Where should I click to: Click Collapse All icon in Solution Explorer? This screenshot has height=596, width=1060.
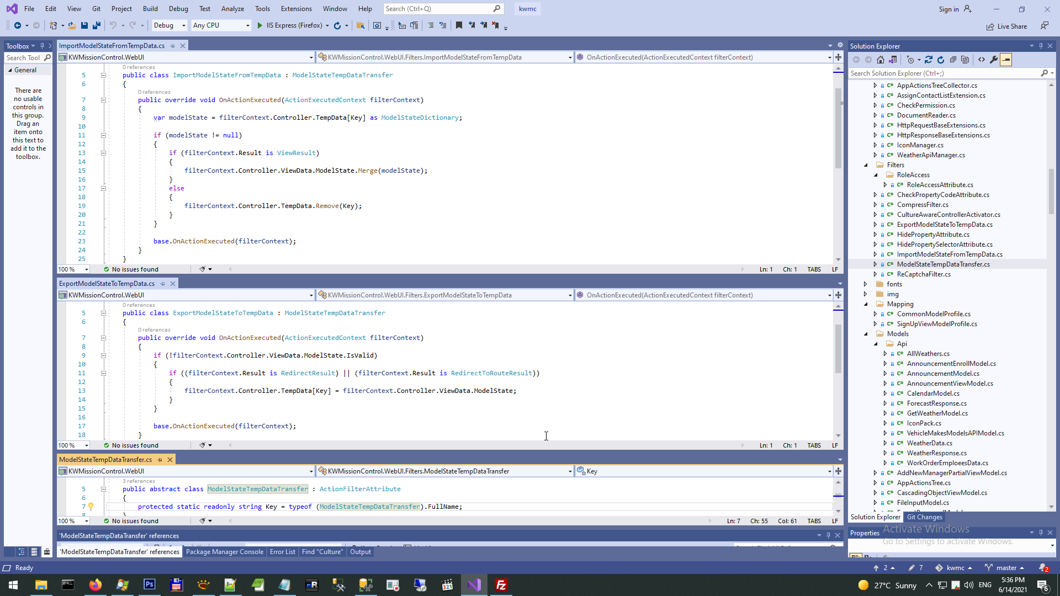(x=953, y=60)
